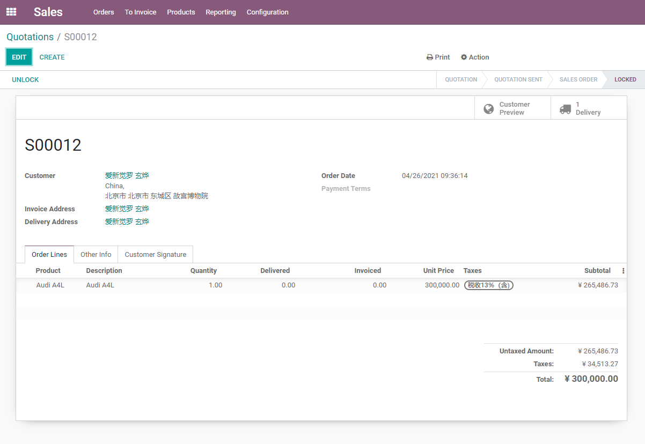The width and height of the screenshot is (645, 444).
Task: Click the printer icon beside Print
Action: (x=430, y=57)
